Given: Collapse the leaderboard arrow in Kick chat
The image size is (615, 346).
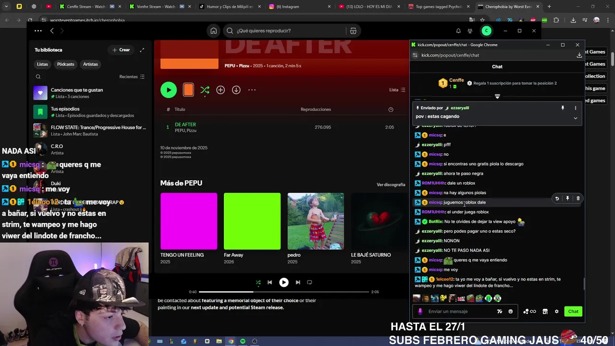Looking at the screenshot, I should click(x=497, y=97).
